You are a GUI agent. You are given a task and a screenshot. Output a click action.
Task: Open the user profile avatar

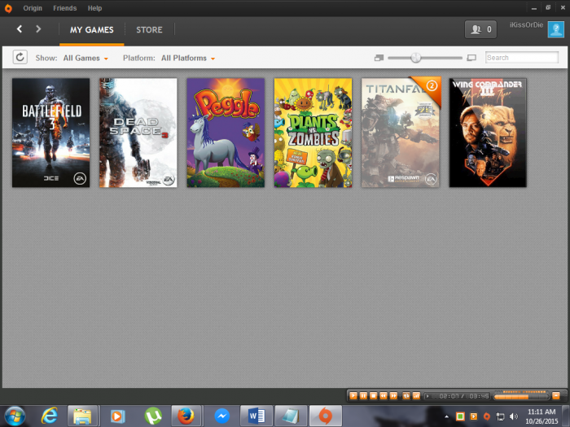coord(556,29)
